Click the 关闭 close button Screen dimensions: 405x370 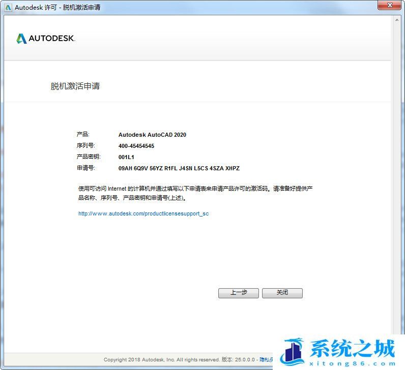click(282, 293)
